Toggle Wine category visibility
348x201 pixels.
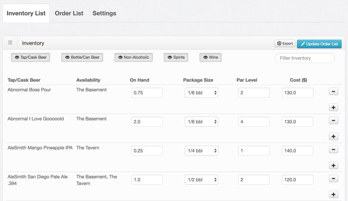coord(210,57)
